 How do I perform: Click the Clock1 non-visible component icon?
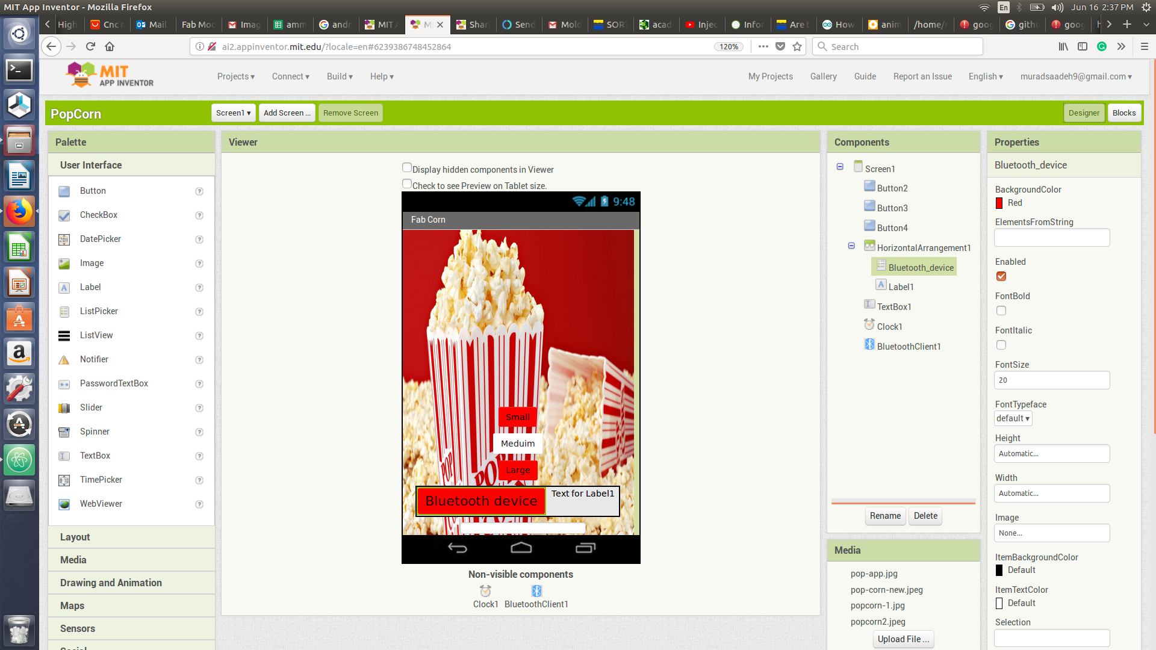(485, 591)
